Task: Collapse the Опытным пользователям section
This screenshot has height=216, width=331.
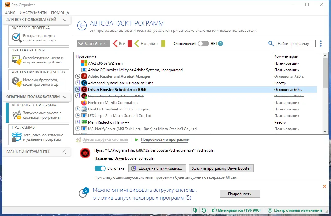Action: tap(65, 97)
